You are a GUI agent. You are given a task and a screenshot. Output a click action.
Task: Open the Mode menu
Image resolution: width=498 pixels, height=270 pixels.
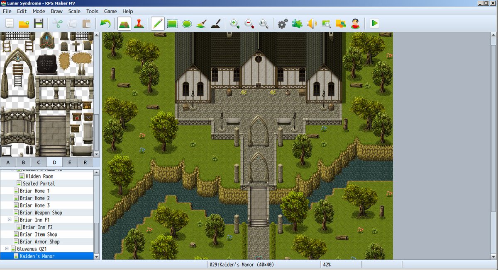pos(39,11)
